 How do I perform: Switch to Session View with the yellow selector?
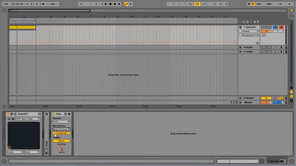coord(291,11)
